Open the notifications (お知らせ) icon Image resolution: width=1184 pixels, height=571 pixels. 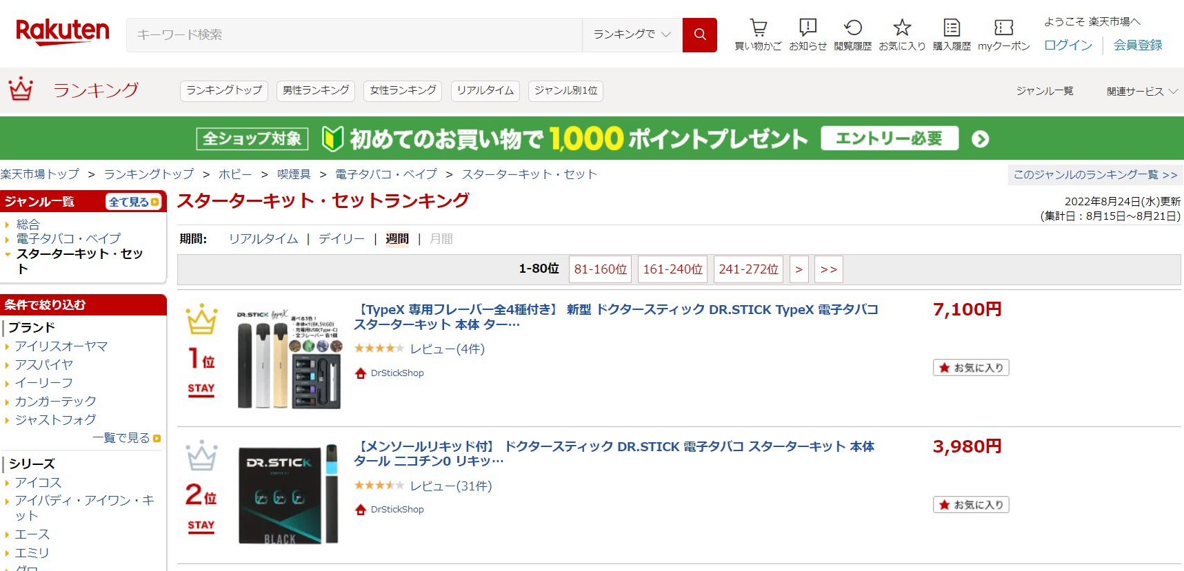pos(807,28)
